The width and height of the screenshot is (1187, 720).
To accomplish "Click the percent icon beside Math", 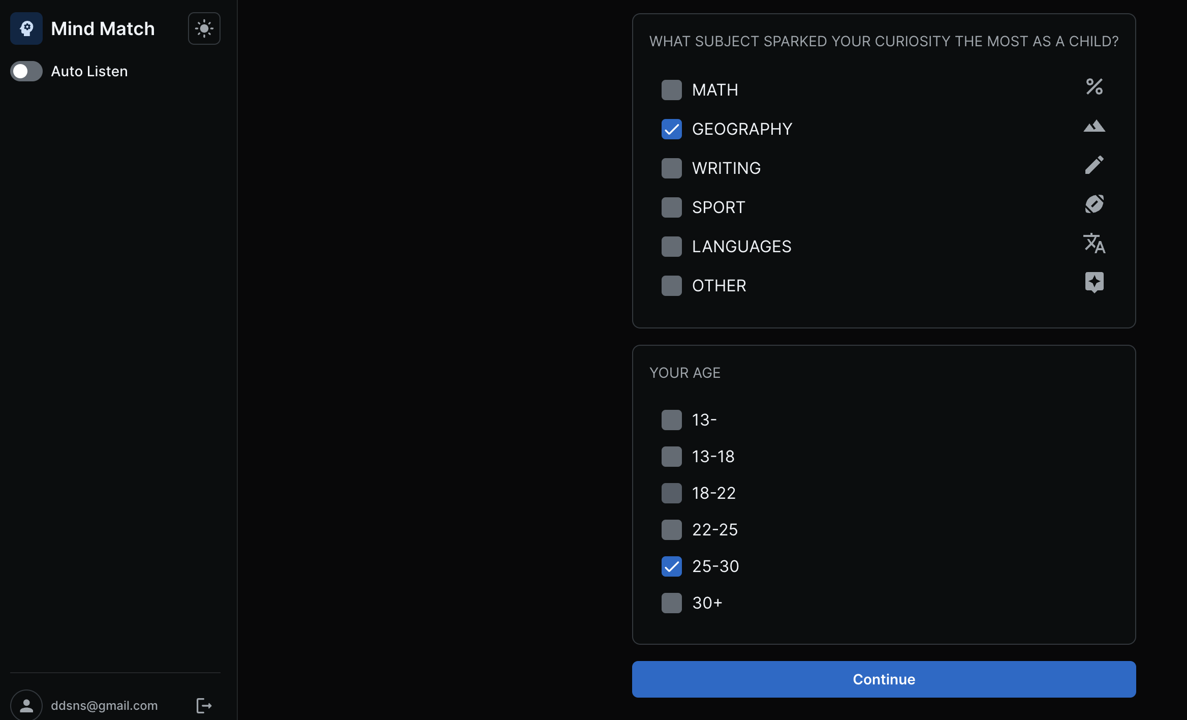I will pyautogui.click(x=1094, y=87).
